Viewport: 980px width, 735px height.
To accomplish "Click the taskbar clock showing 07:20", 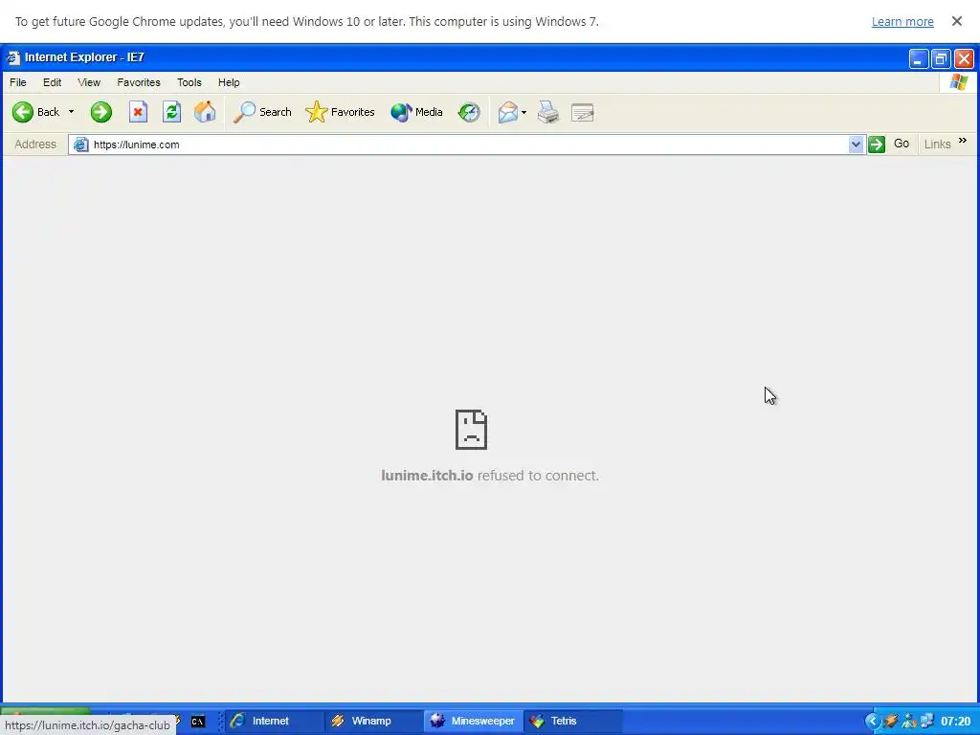I will pyautogui.click(x=956, y=722).
